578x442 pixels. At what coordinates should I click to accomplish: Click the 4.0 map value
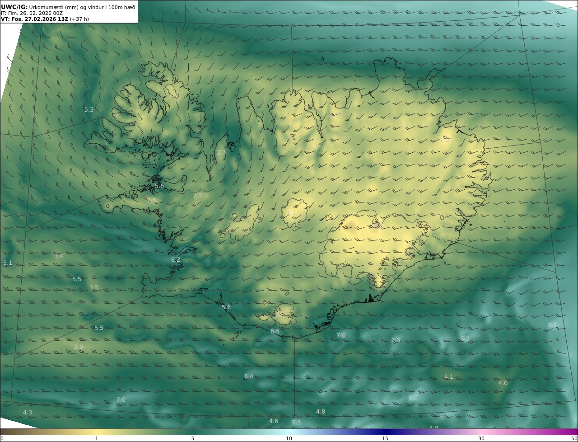pos(503,383)
